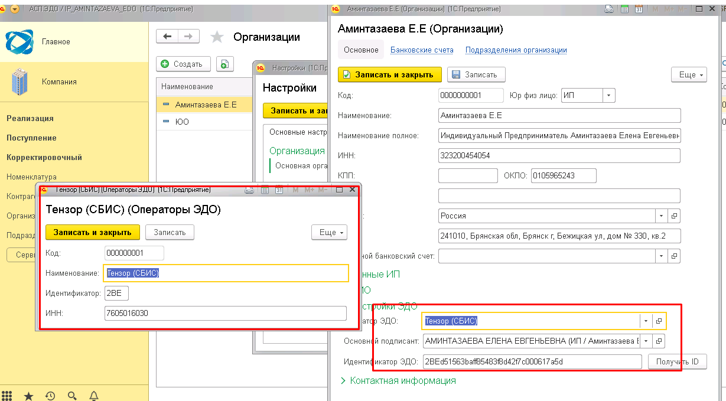Screen dimensions: 726x401
Task: Click Записать и закрыть in Тензор window
Action: 93,232
